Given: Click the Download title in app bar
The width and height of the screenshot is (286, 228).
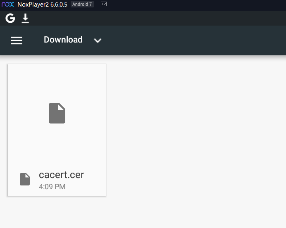Looking at the screenshot, I should [63, 40].
